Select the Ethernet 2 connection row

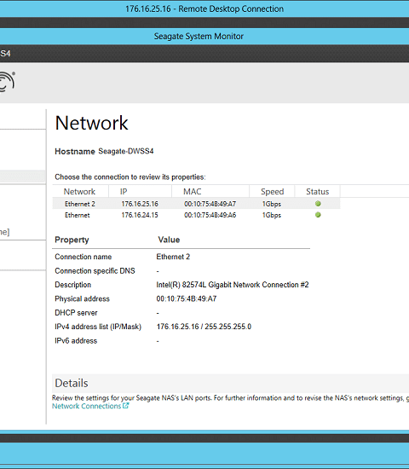pos(196,204)
